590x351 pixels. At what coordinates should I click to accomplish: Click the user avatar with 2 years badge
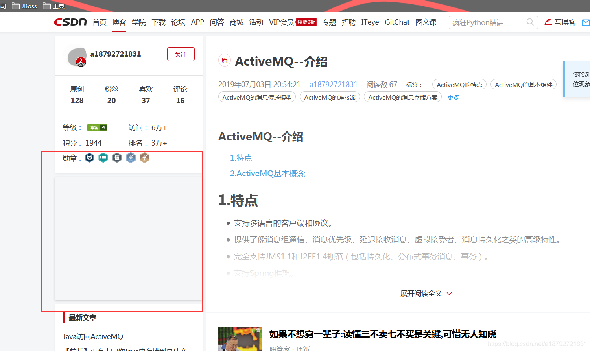coord(77,57)
